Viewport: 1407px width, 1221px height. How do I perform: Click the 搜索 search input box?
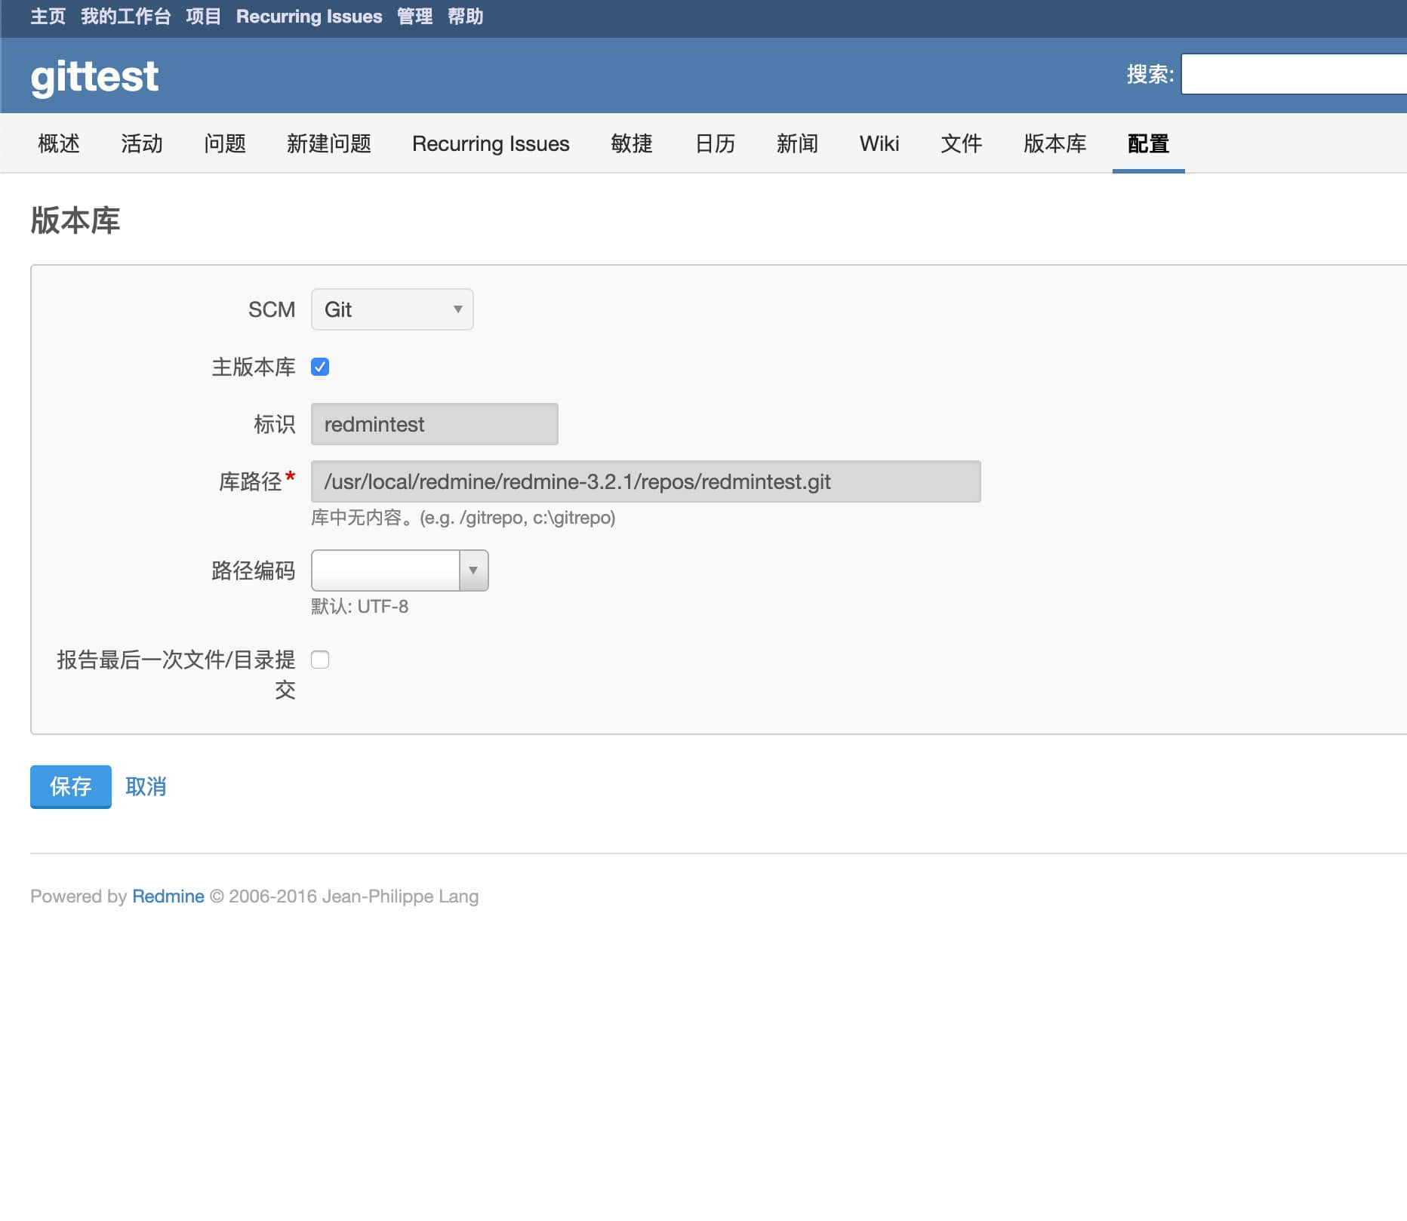coord(1292,74)
